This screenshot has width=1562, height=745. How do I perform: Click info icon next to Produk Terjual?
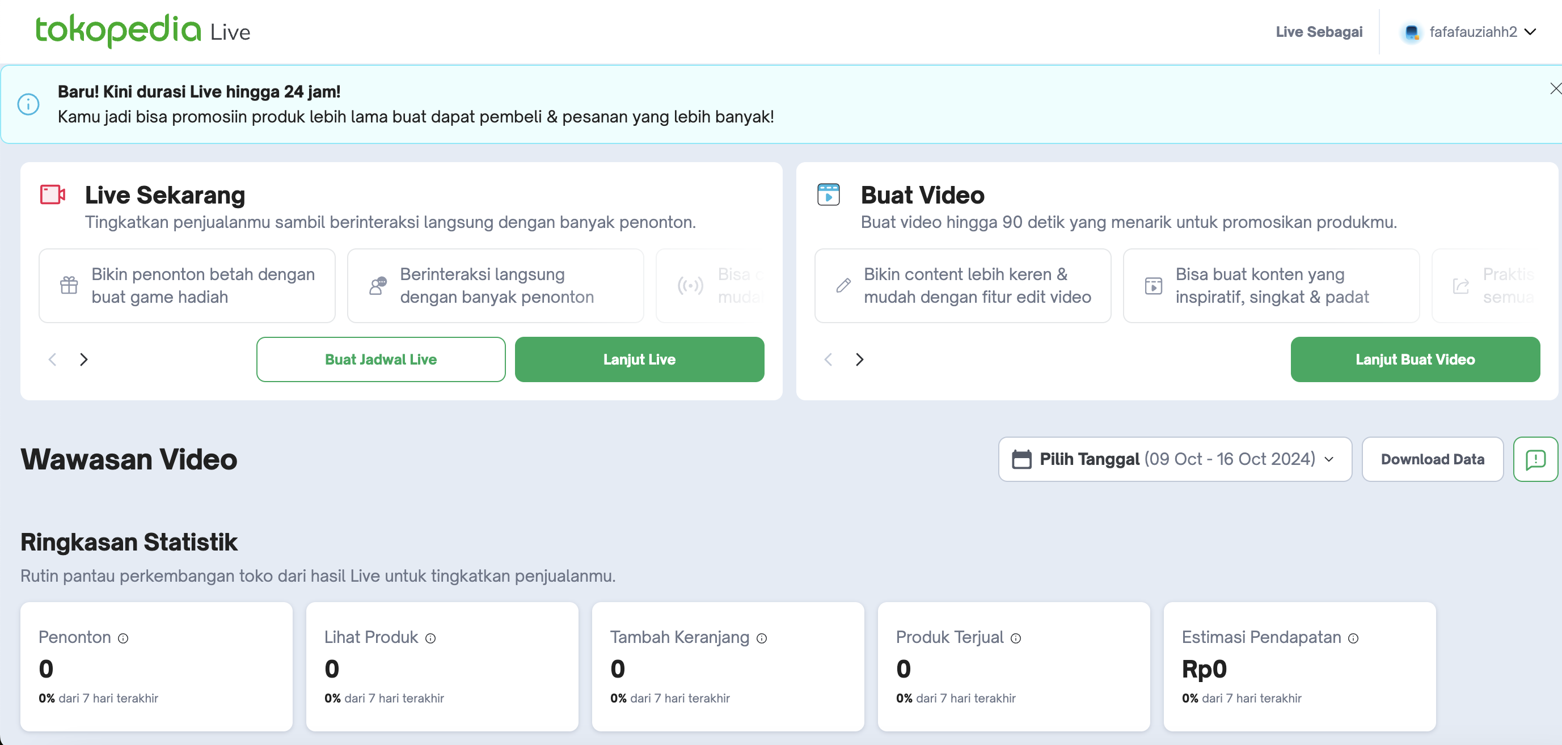[1016, 638]
